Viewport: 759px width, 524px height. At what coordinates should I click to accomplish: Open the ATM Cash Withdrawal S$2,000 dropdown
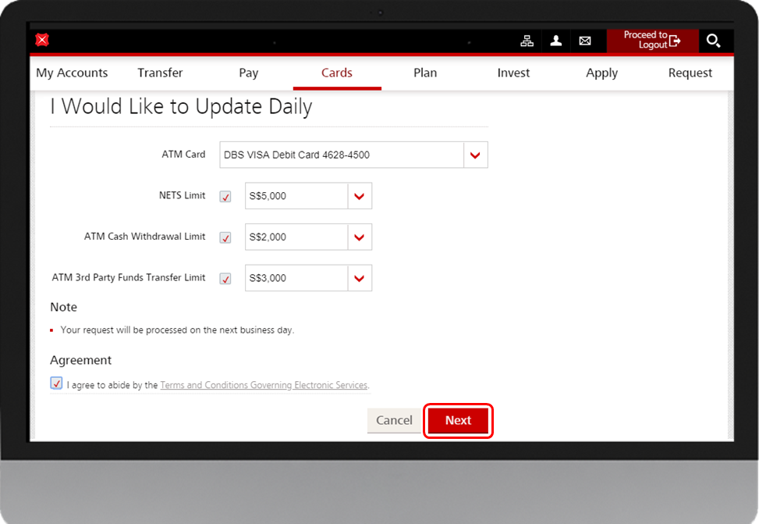[x=359, y=237]
